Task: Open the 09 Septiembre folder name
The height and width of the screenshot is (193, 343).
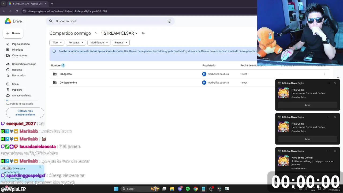Action: coord(68,83)
